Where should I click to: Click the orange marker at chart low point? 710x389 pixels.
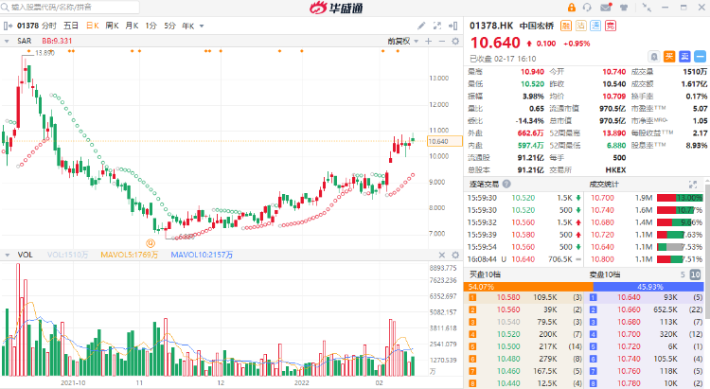click(x=151, y=243)
